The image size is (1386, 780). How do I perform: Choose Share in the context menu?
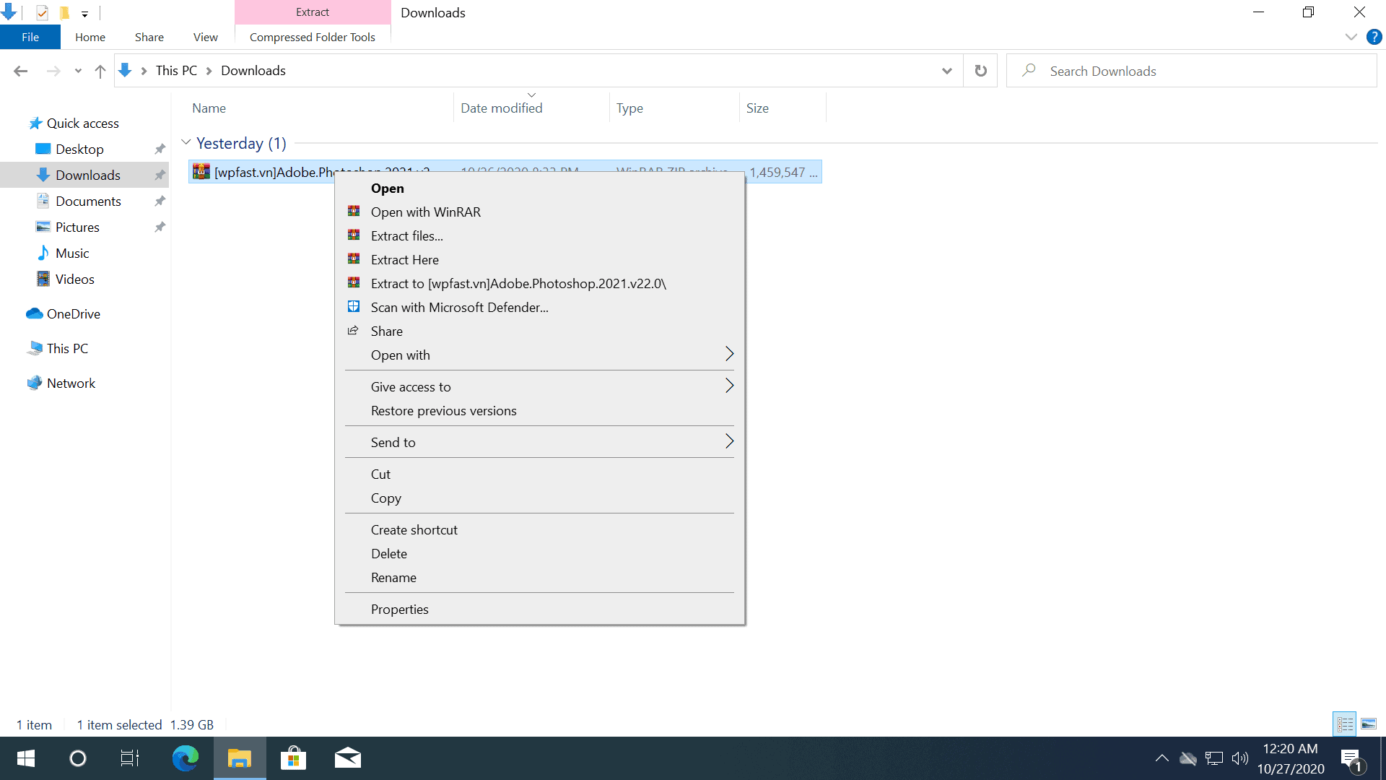[539, 331]
